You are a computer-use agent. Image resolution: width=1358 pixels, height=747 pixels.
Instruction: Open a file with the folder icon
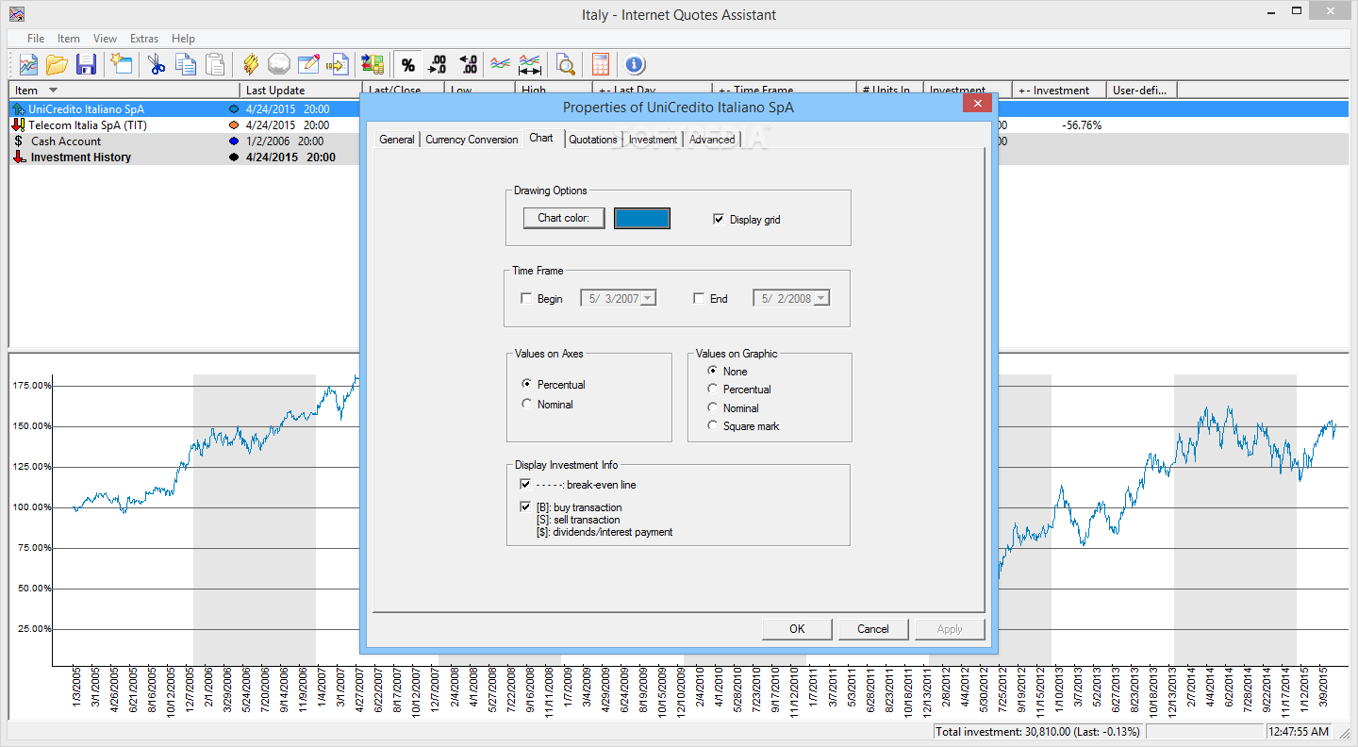coord(57,64)
